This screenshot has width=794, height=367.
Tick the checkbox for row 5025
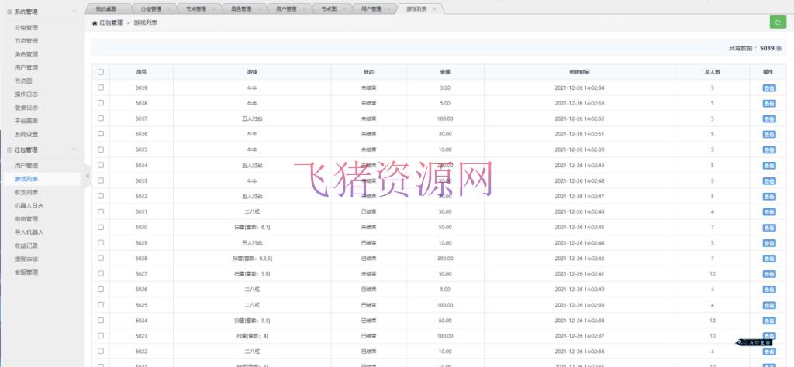pos(101,304)
